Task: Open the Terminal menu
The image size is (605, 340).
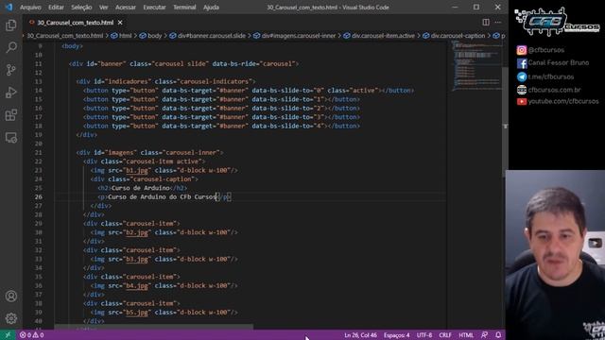Action: pyautogui.click(x=184, y=8)
